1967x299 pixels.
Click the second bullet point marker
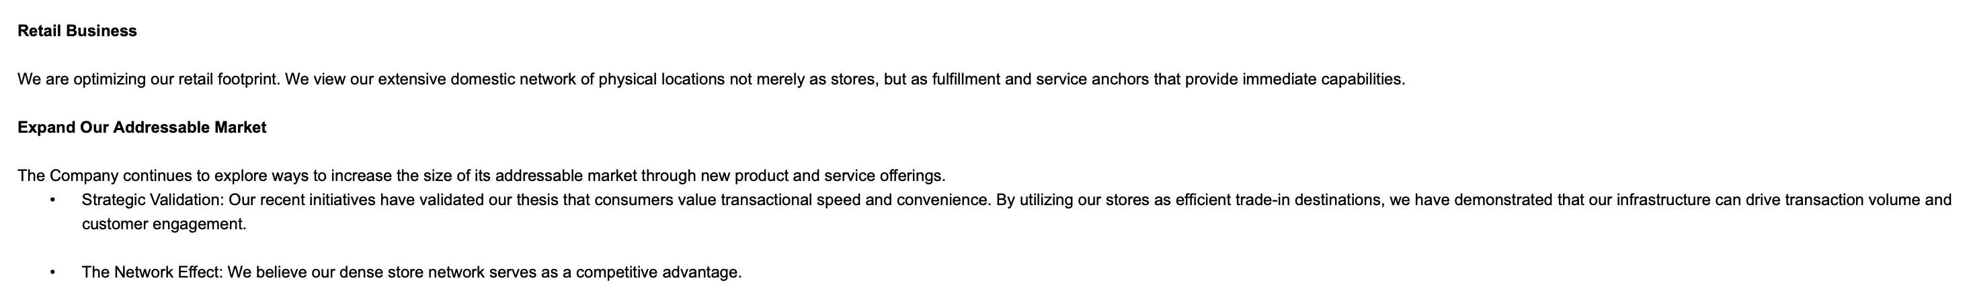click(x=52, y=272)
